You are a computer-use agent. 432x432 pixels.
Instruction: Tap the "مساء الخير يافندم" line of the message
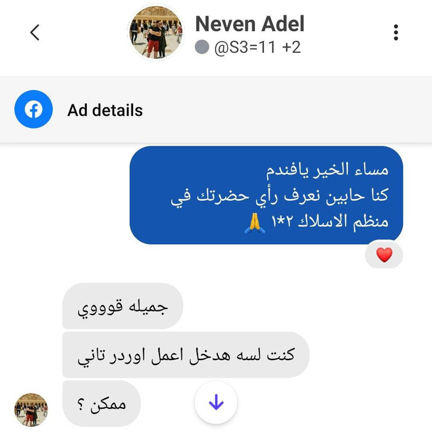[x=328, y=169]
